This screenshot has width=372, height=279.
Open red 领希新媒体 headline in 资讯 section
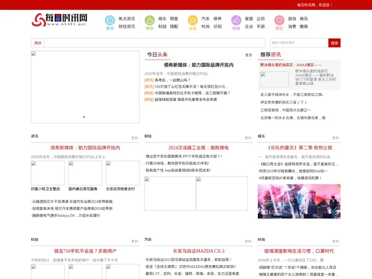pos(85,148)
